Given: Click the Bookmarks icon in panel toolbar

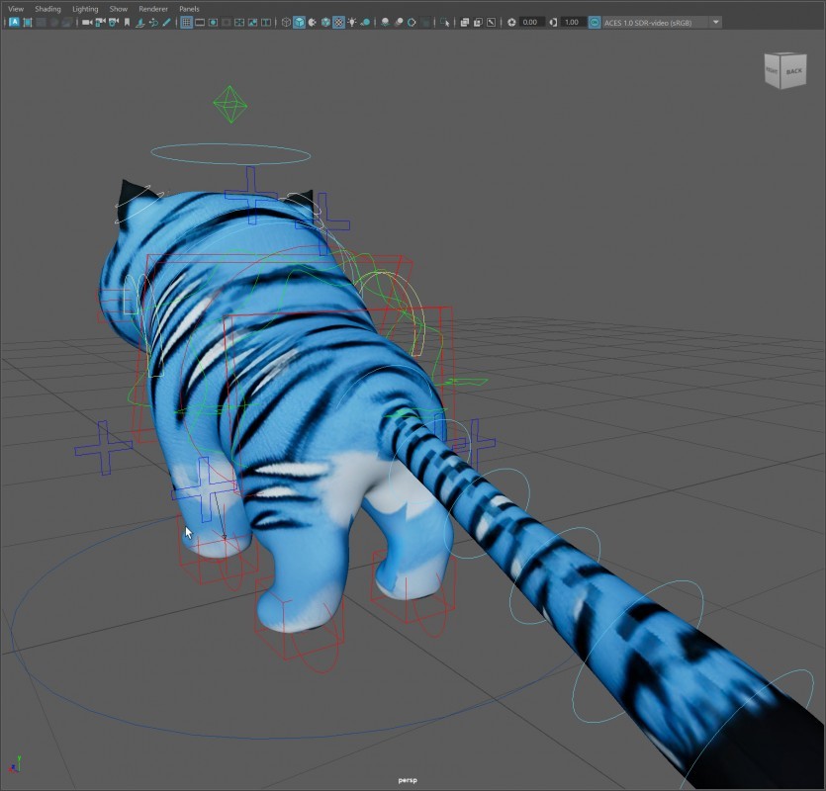Looking at the screenshot, I should pos(127,22).
